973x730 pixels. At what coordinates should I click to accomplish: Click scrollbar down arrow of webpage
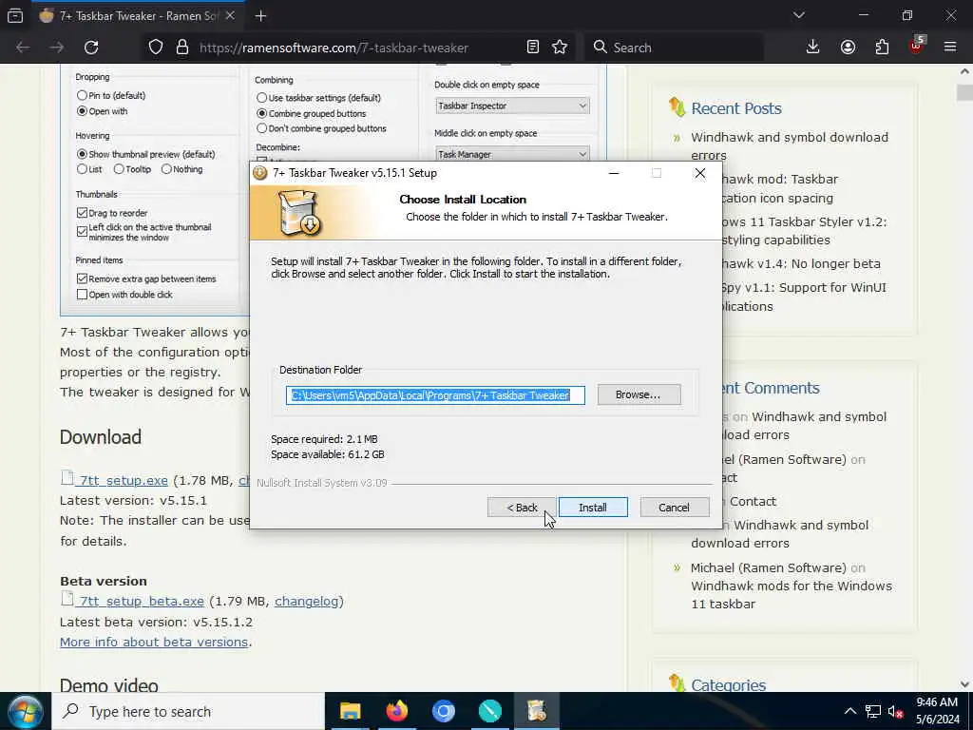(965, 683)
